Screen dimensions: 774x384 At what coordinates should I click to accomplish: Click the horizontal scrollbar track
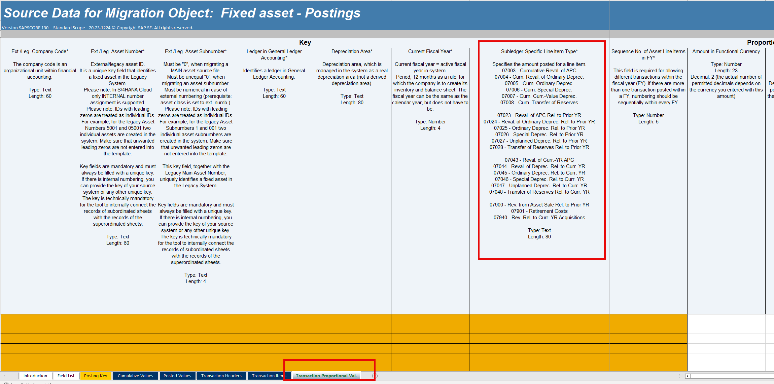point(732,376)
